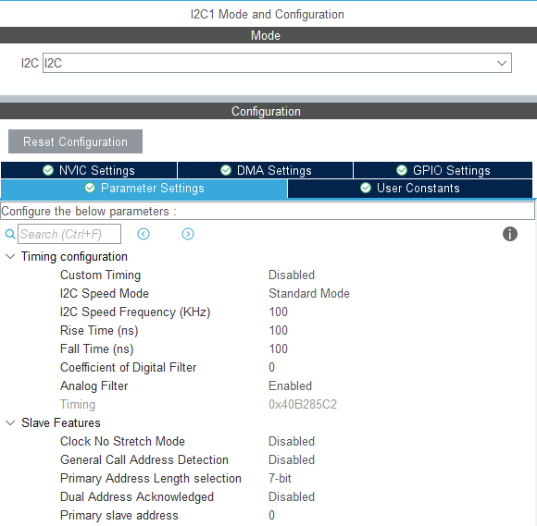Select the Custom Timing Disabled value
This screenshot has height=526, width=537.
click(292, 275)
